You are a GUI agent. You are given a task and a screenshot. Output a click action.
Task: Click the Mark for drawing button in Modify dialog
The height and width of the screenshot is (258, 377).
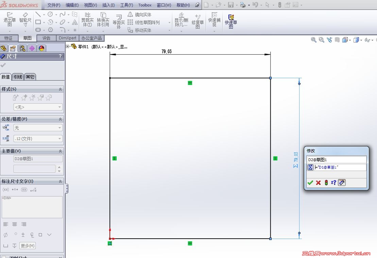point(342,183)
